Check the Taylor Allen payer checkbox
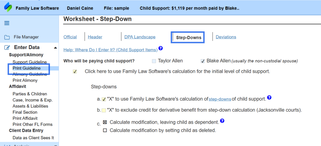The image size is (321, 146). pos(154,61)
